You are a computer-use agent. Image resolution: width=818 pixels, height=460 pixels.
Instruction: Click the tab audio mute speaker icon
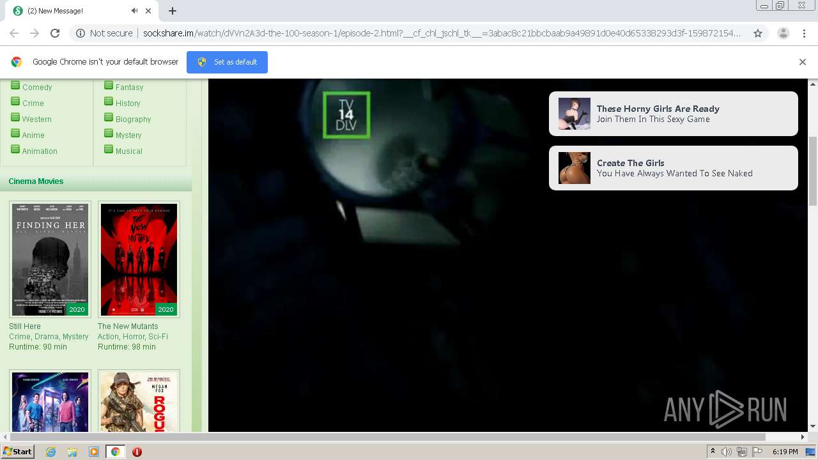134,11
